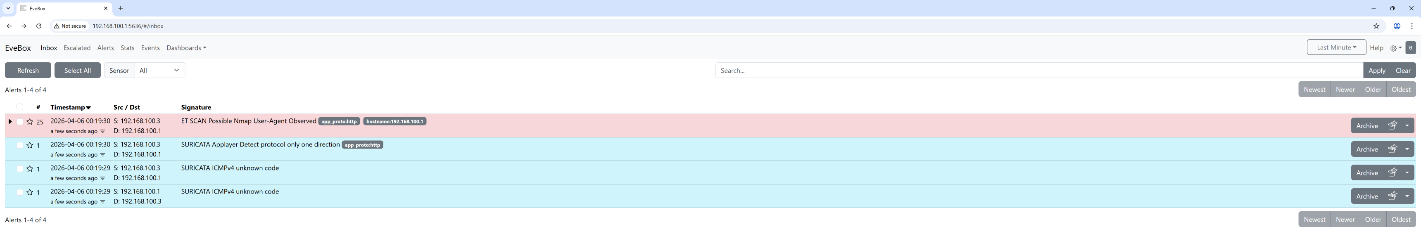This screenshot has width=1421, height=248.
Task: Open the Alerts tab
Action: (105, 48)
